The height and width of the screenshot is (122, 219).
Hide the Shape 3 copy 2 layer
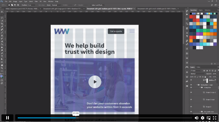coord(191,92)
